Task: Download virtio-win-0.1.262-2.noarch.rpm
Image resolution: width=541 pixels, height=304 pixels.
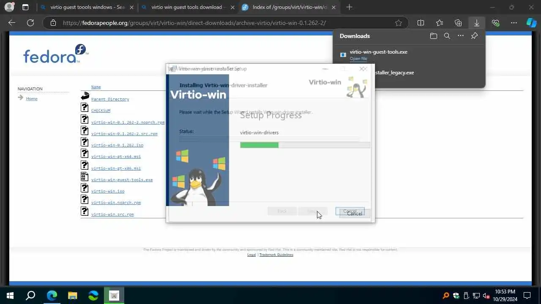Action: click(128, 122)
